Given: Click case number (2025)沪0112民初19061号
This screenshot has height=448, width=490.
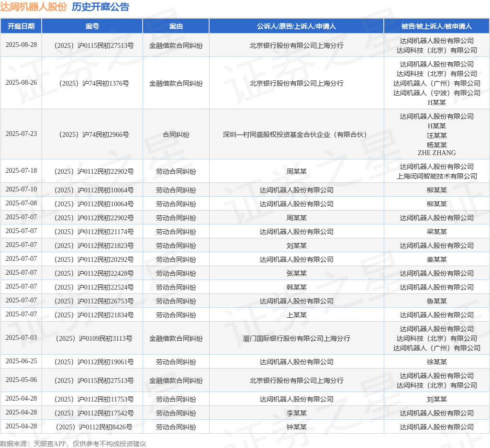Looking at the screenshot, I should (94, 362).
